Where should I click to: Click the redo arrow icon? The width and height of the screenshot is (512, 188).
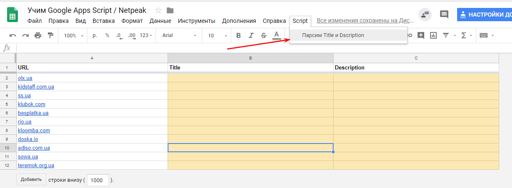(x=25, y=35)
